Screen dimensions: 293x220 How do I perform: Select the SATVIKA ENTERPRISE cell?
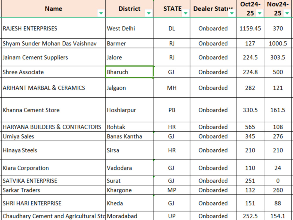53,180
